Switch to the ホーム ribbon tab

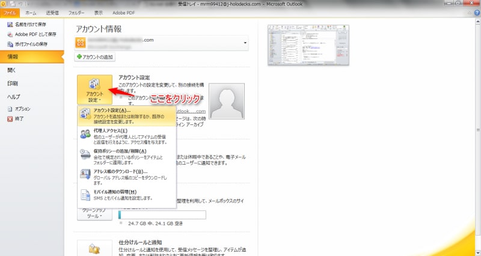click(31, 13)
